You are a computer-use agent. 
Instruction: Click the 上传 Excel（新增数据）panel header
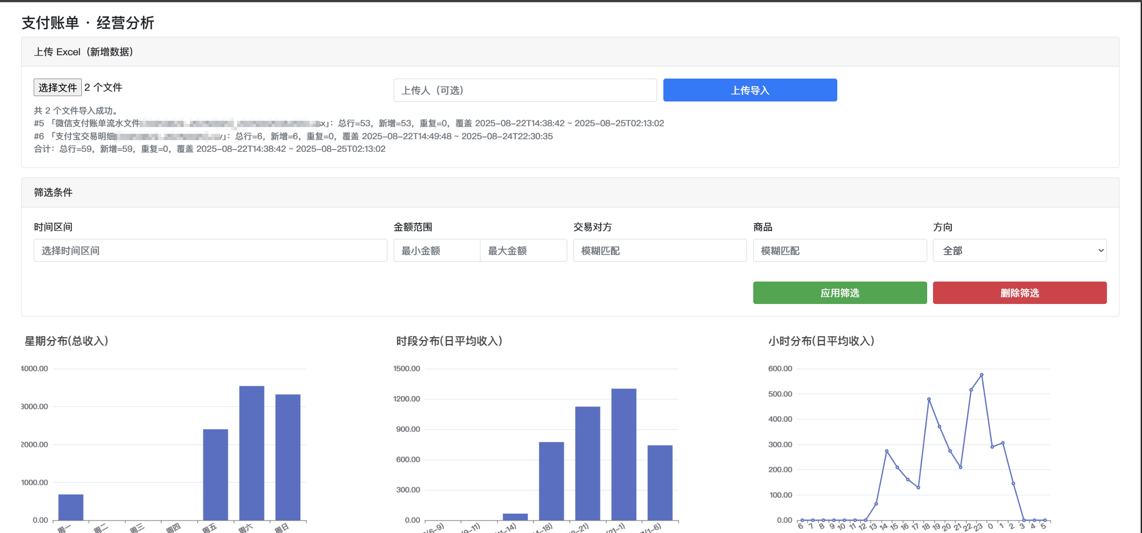click(x=570, y=52)
